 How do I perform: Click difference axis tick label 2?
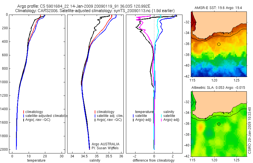[x=173, y=156]
